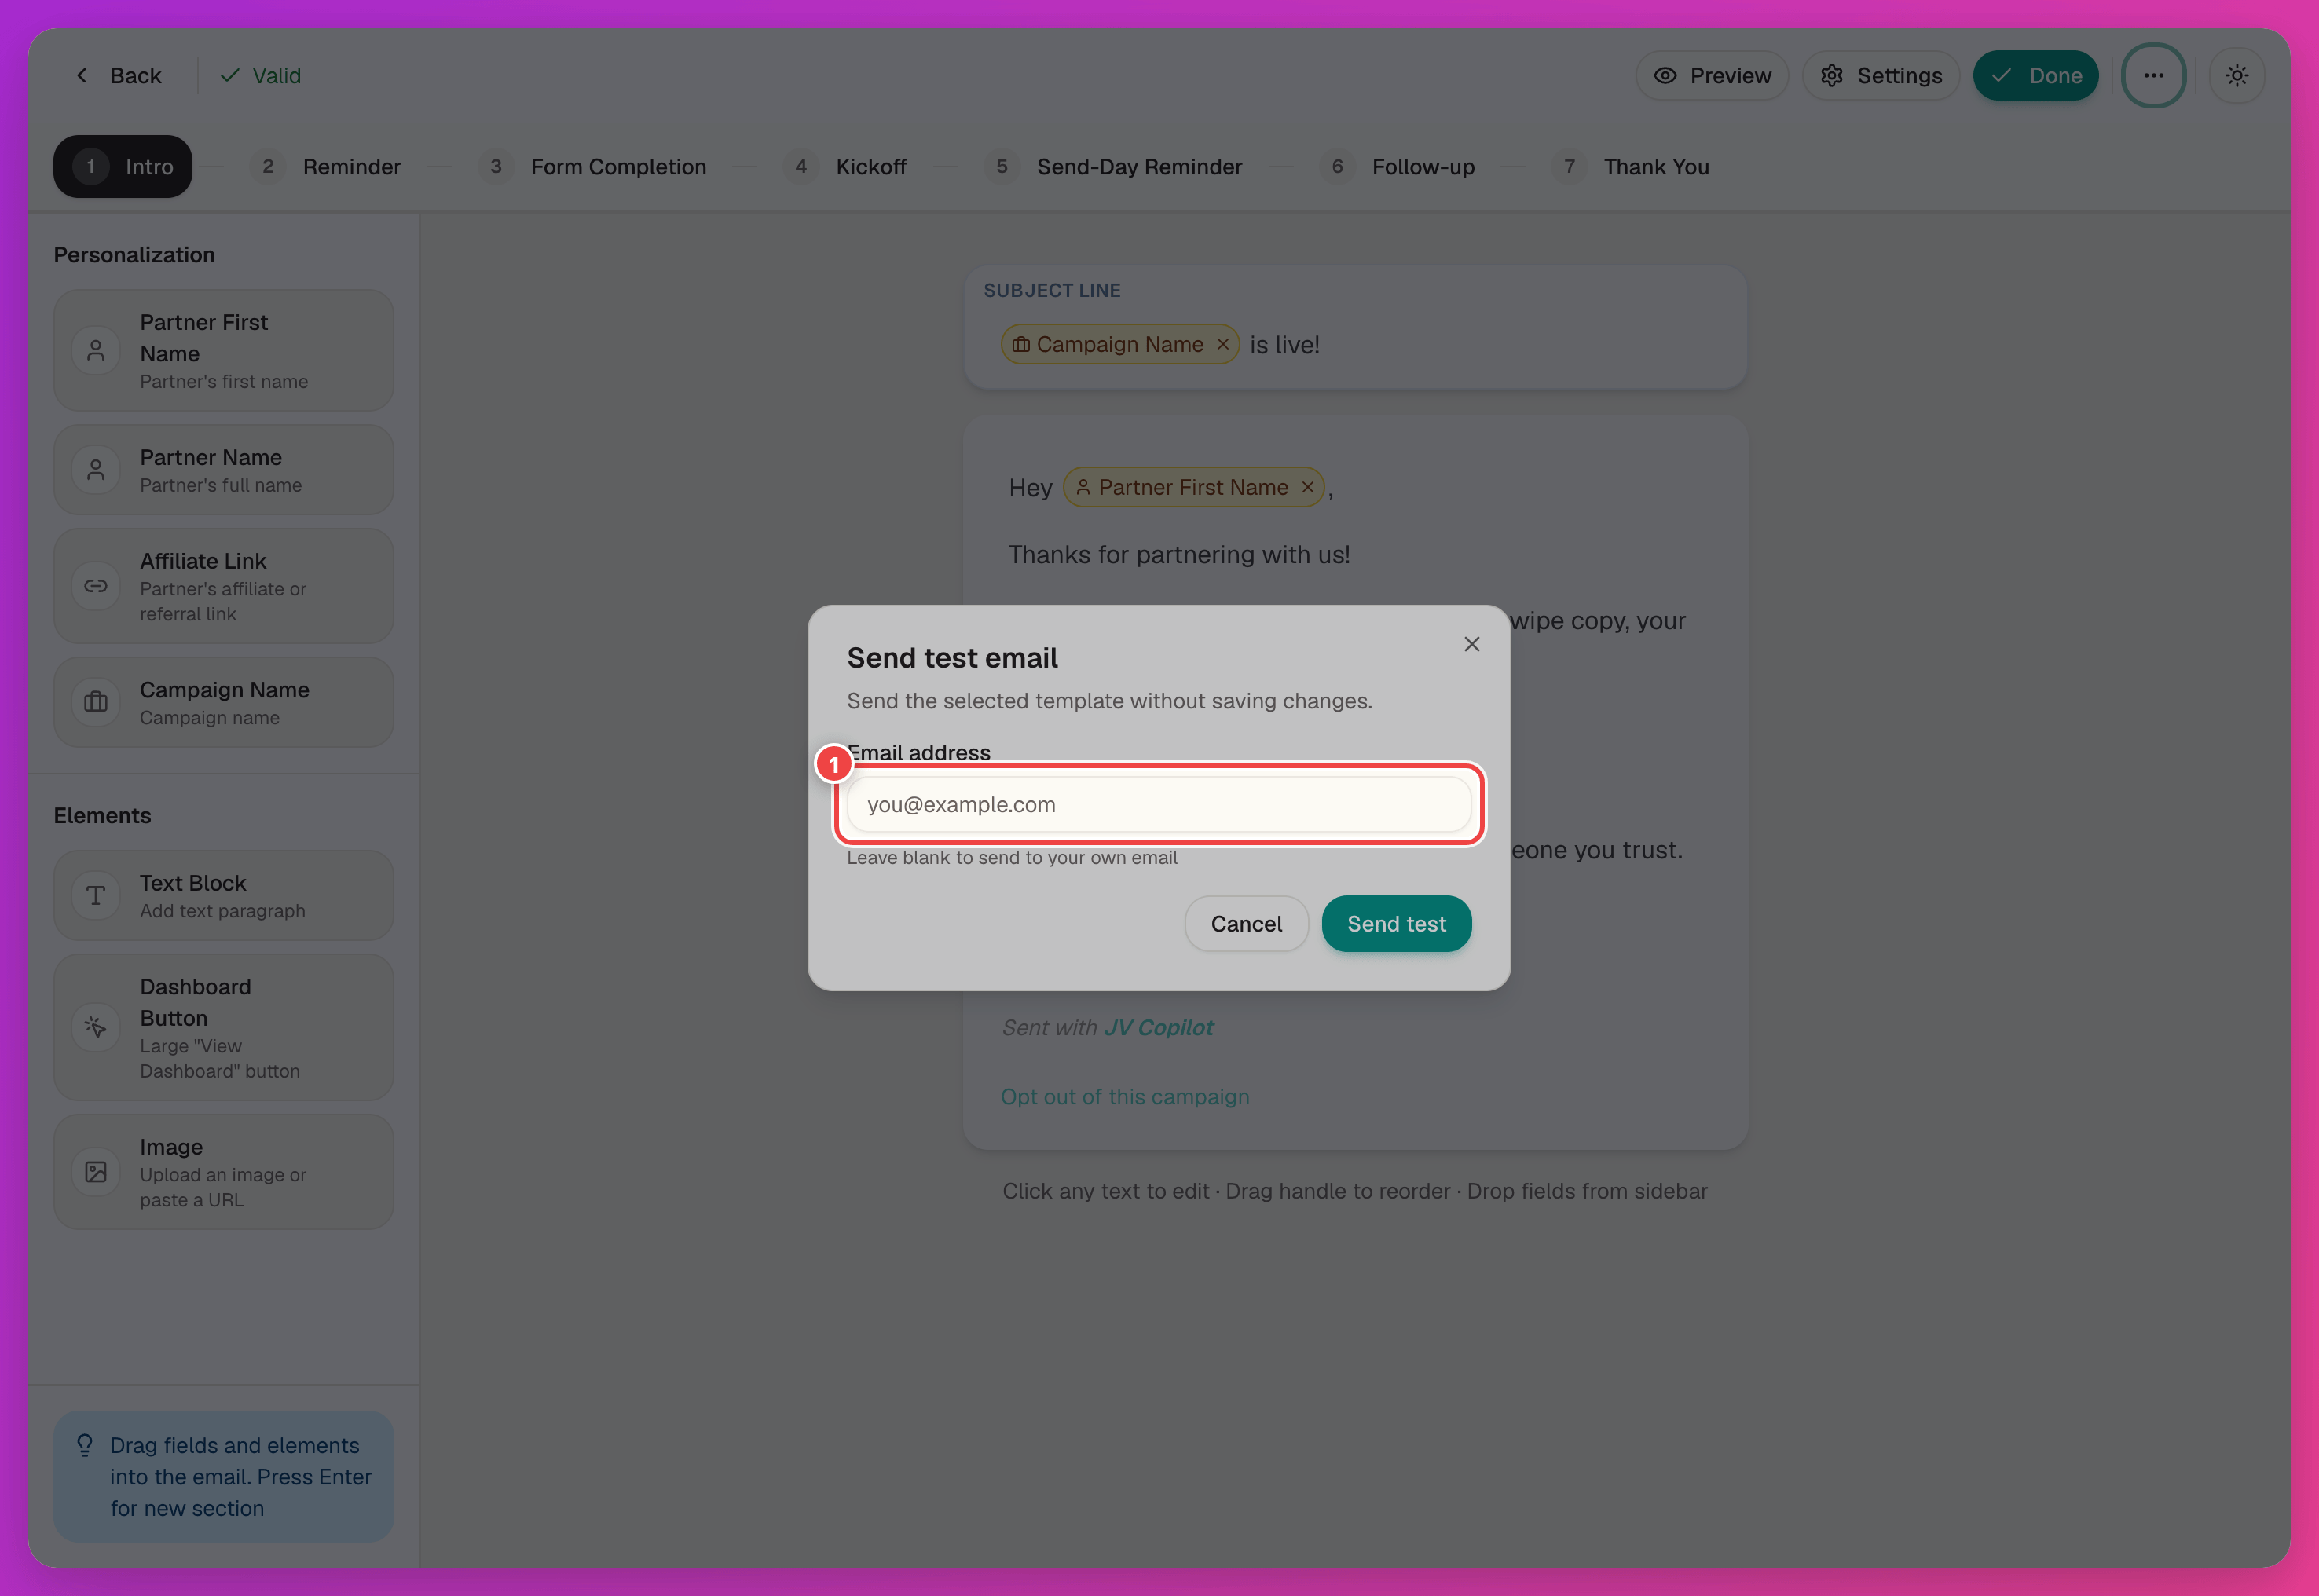Click the Partner First Name person icon

96,350
